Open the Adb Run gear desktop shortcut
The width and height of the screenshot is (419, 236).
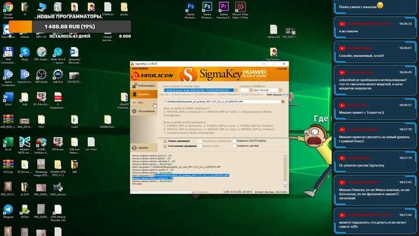pyautogui.click(x=58, y=76)
